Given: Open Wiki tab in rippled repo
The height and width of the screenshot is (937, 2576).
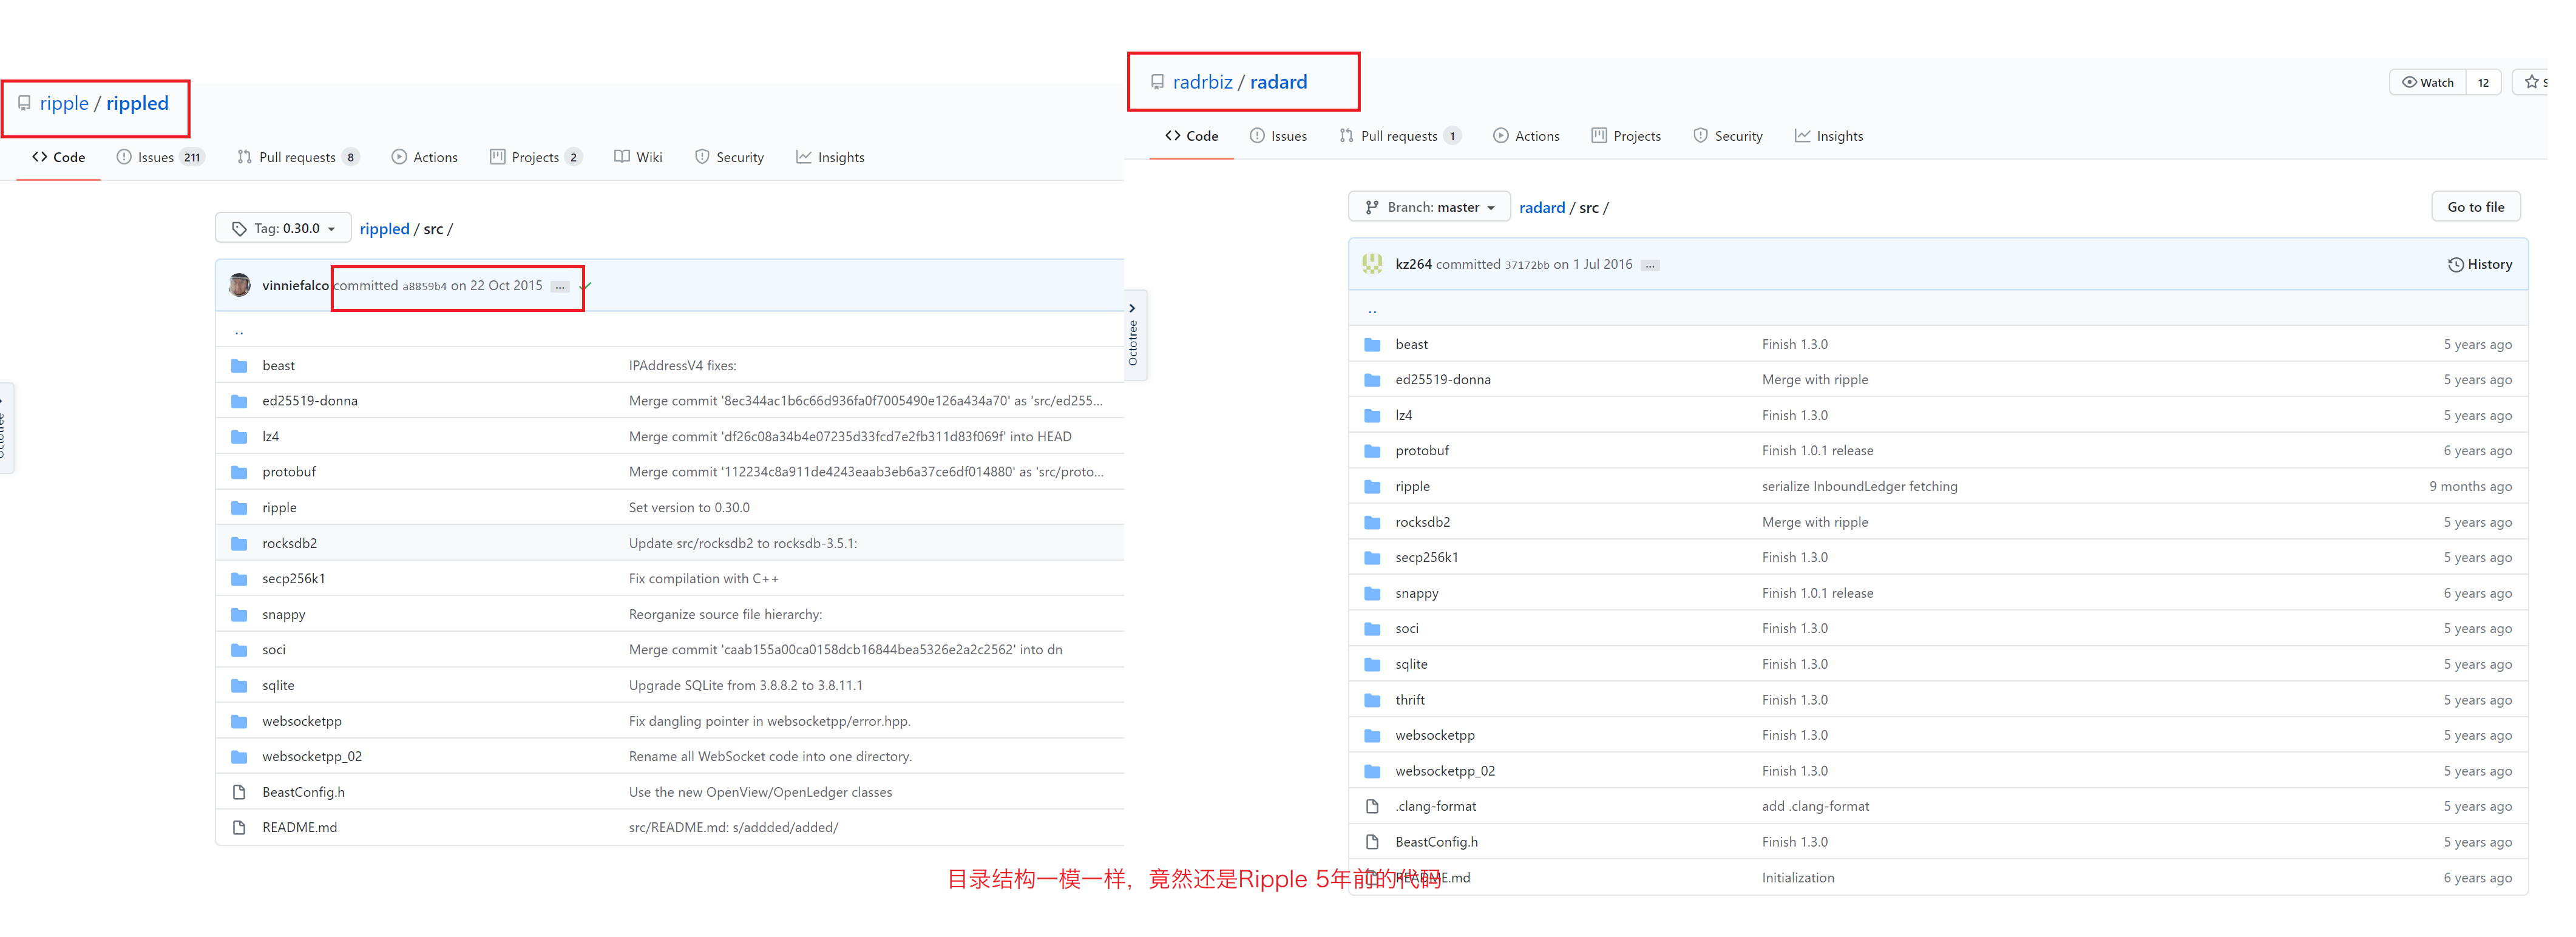Looking at the screenshot, I should (x=638, y=157).
